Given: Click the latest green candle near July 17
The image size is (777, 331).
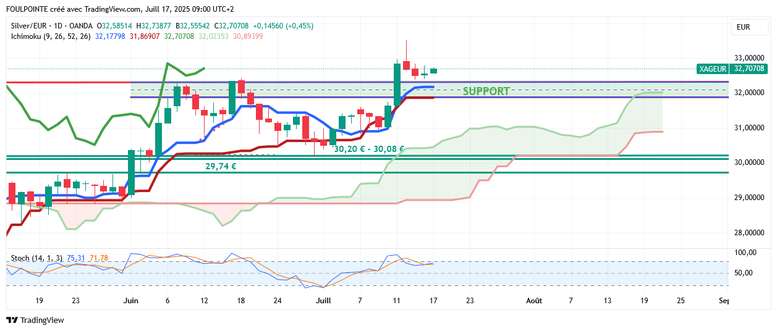Looking at the screenshot, I should 433,70.
